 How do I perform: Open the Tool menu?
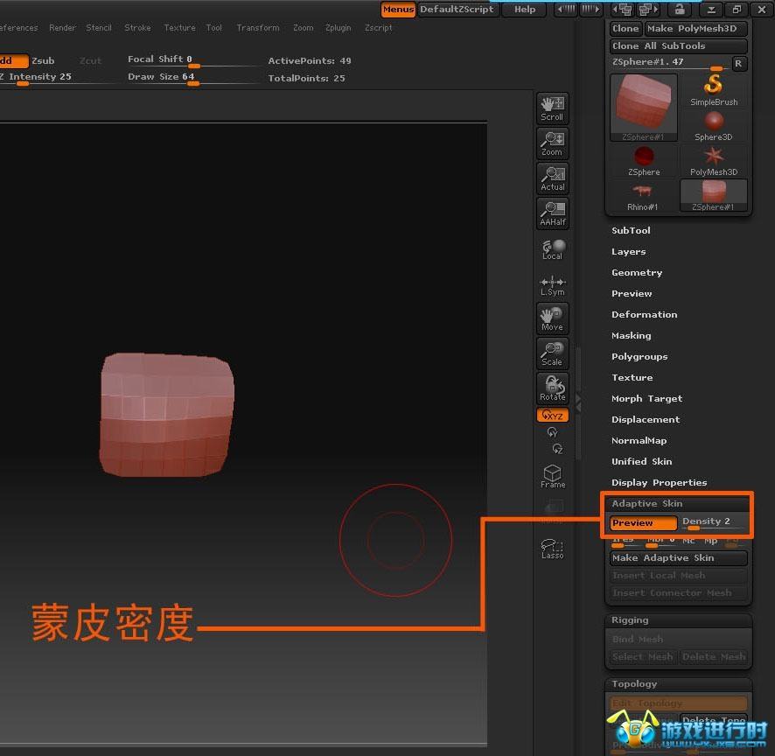point(214,28)
